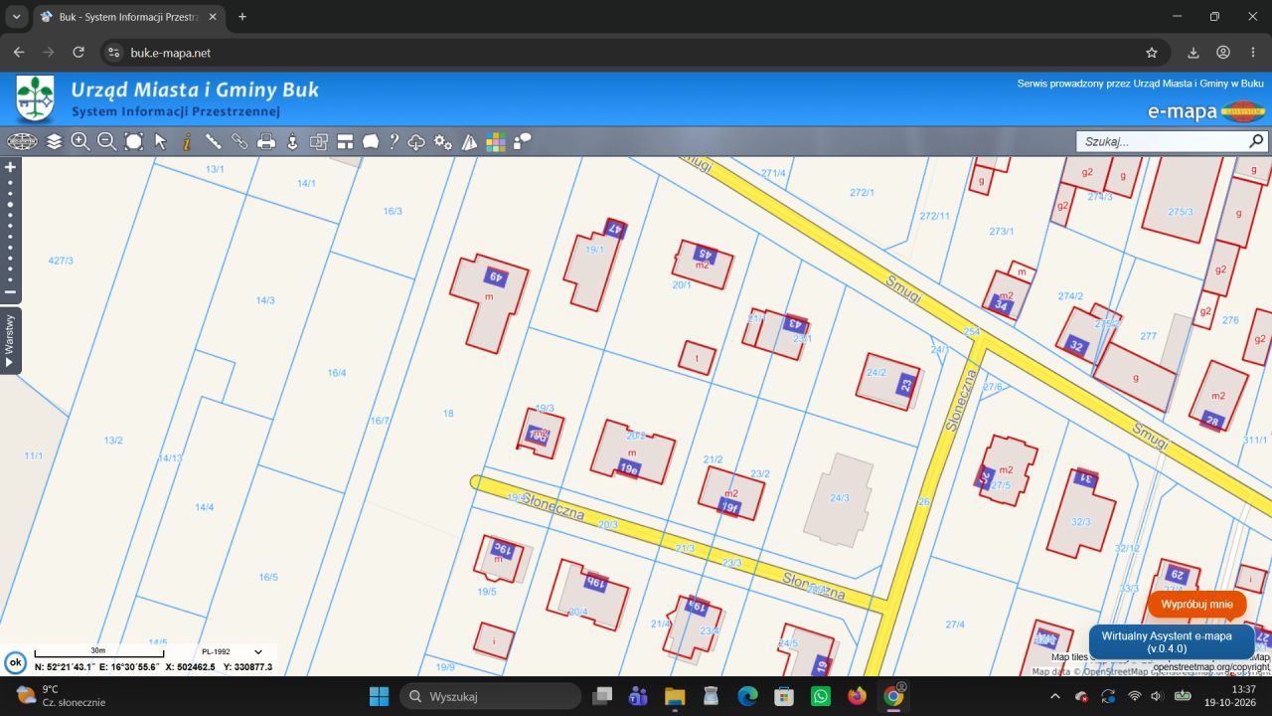Show hidden system tray icons
The image size is (1272, 716).
coord(1054,696)
